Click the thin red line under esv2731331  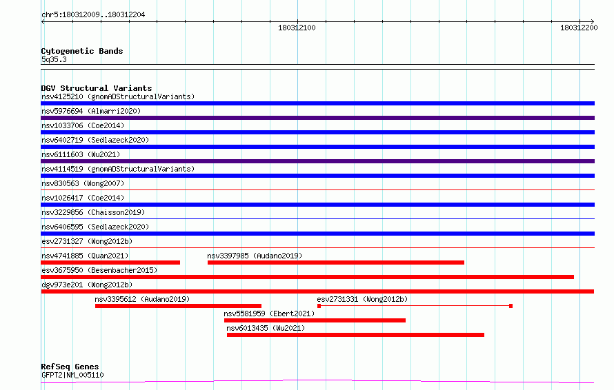pyautogui.click(x=415, y=306)
